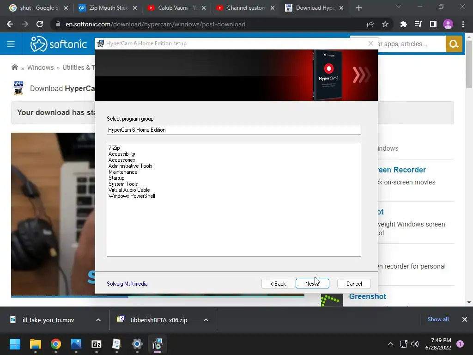
Task: Open the Screen Recorder link
Action: (401, 170)
